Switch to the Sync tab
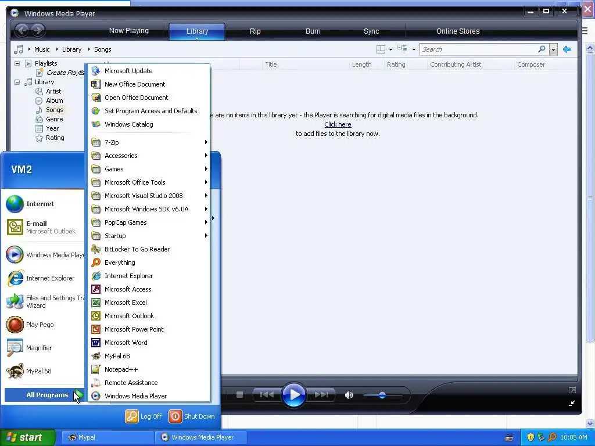 pyautogui.click(x=371, y=31)
